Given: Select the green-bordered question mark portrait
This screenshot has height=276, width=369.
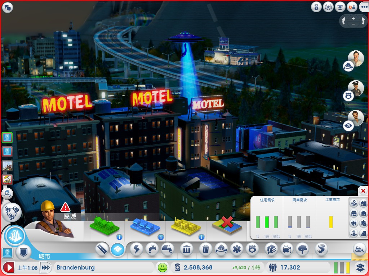Looking at the screenshot, I should click(x=7, y=137).
